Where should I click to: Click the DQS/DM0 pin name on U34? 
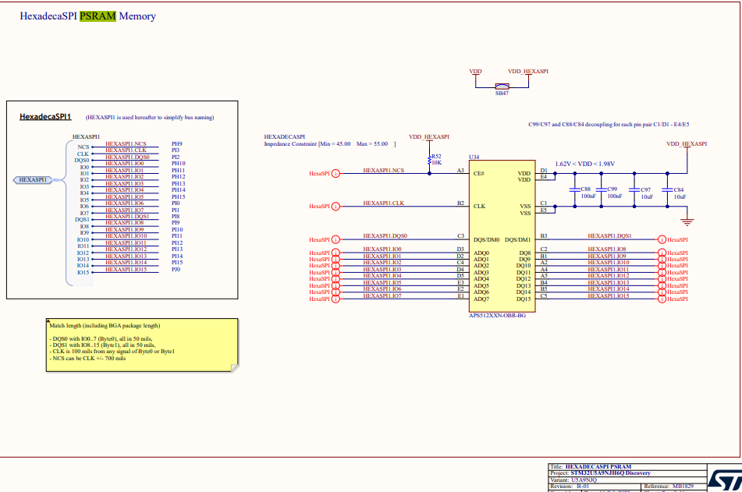[486, 240]
